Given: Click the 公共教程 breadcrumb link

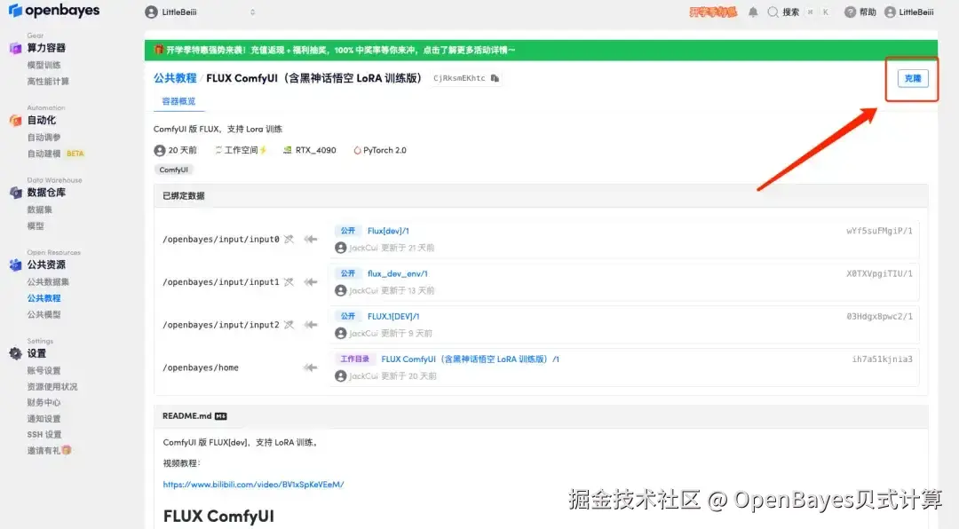Looking at the screenshot, I should [175, 78].
